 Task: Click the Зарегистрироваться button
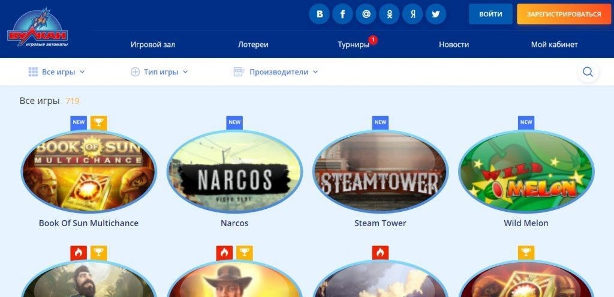(564, 14)
